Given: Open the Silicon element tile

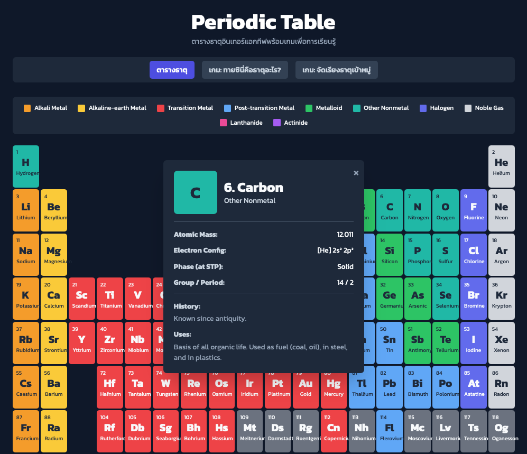Looking at the screenshot, I should 390,254.
